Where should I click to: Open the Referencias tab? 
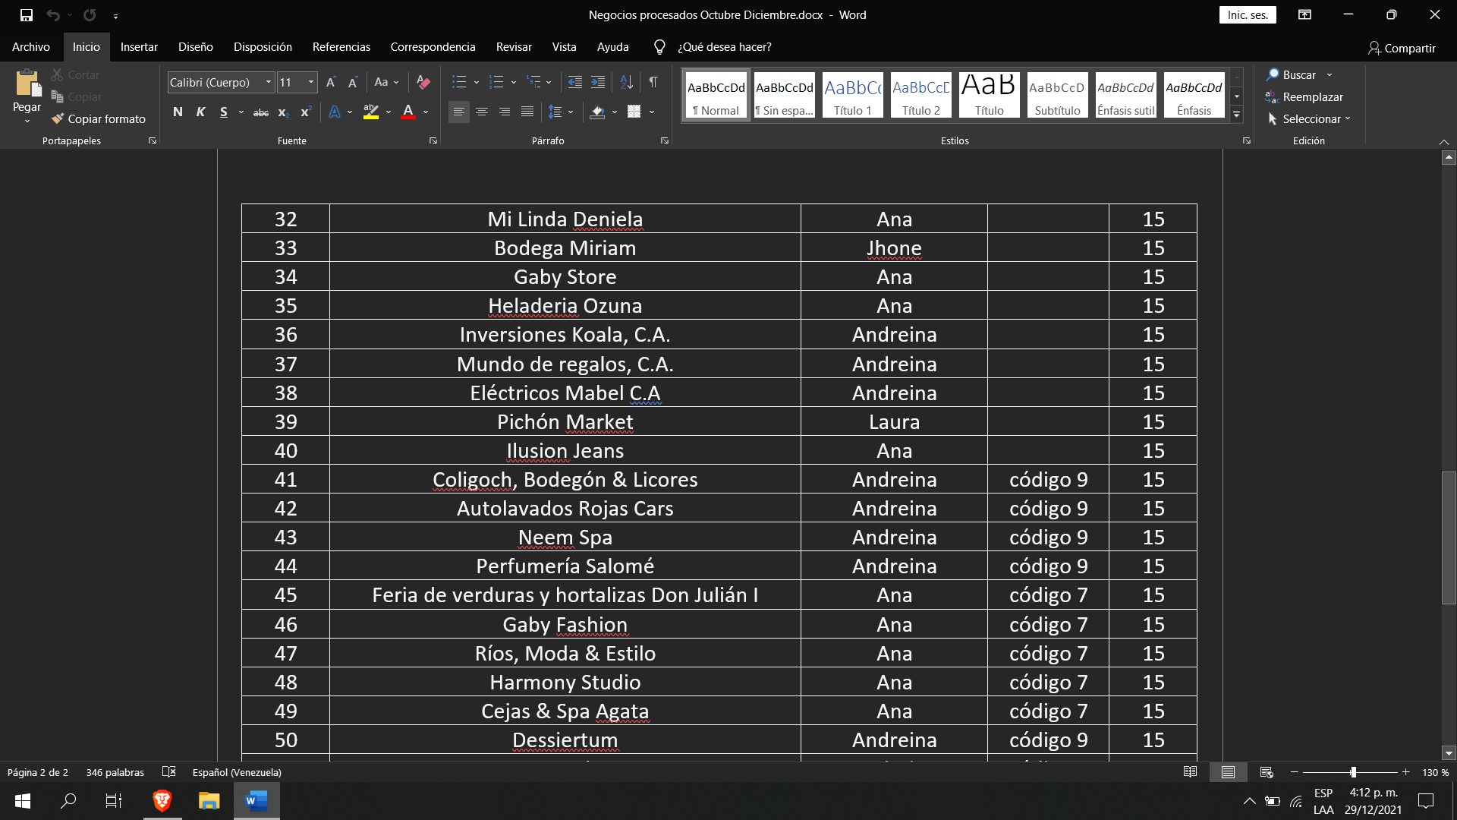click(x=341, y=47)
